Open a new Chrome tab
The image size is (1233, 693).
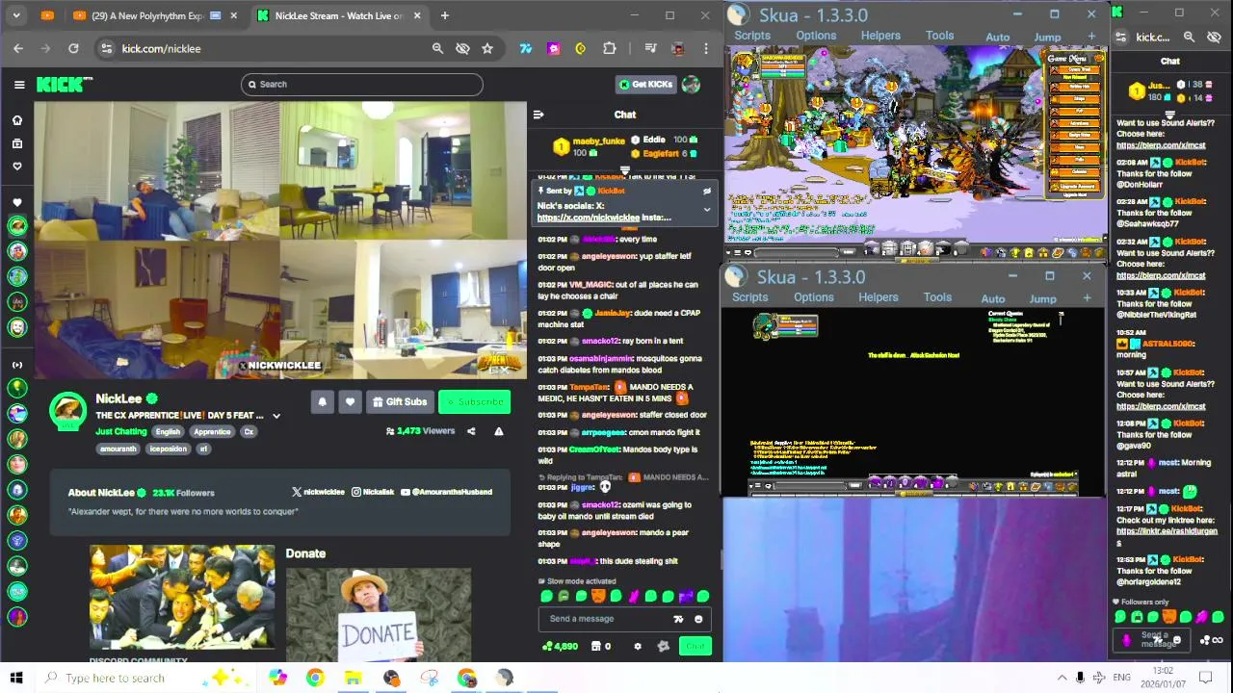(x=444, y=15)
